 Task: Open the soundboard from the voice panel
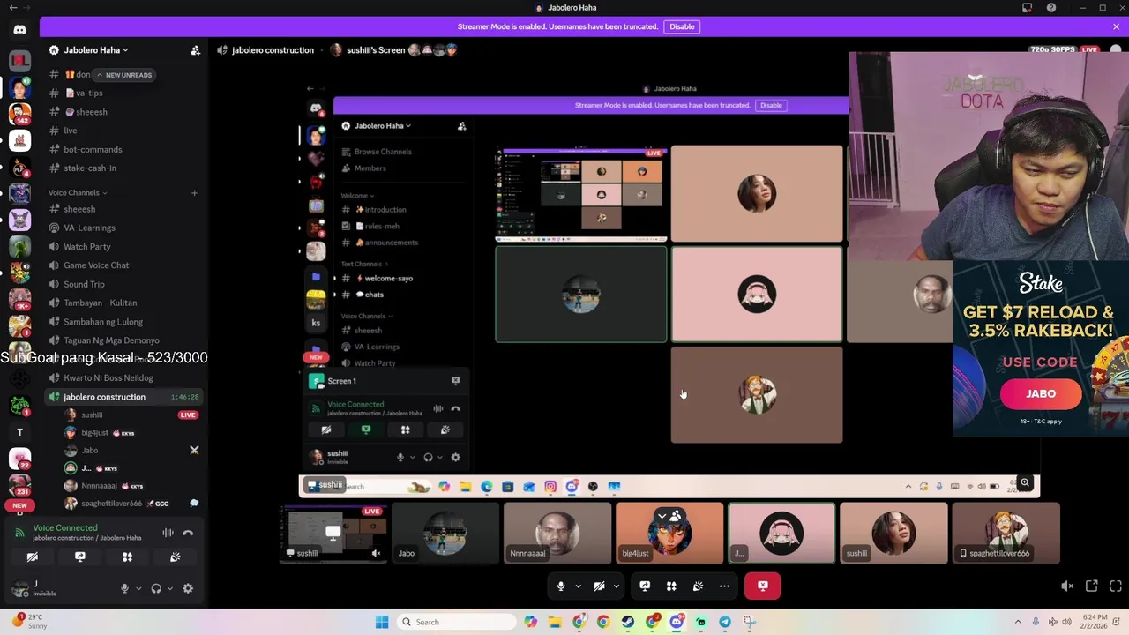[x=175, y=557]
